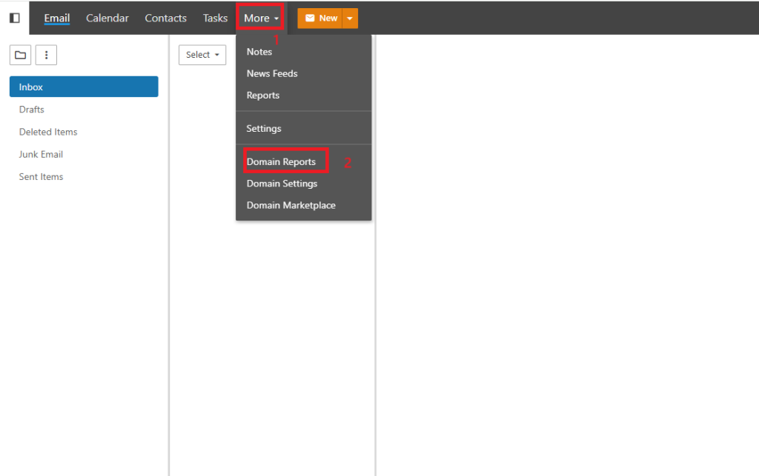This screenshot has width=759, height=476.
Task: Open the Drafts folder
Action: click(x=32, y=110)
